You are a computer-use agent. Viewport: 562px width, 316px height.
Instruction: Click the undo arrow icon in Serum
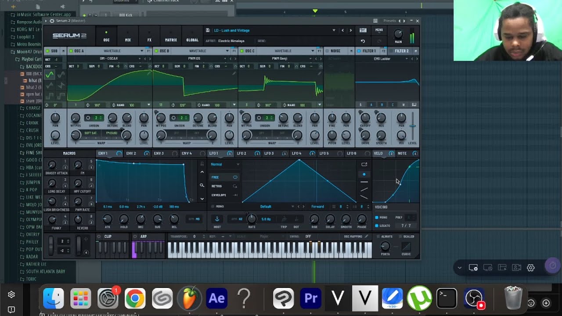click(x=363, y=41)
